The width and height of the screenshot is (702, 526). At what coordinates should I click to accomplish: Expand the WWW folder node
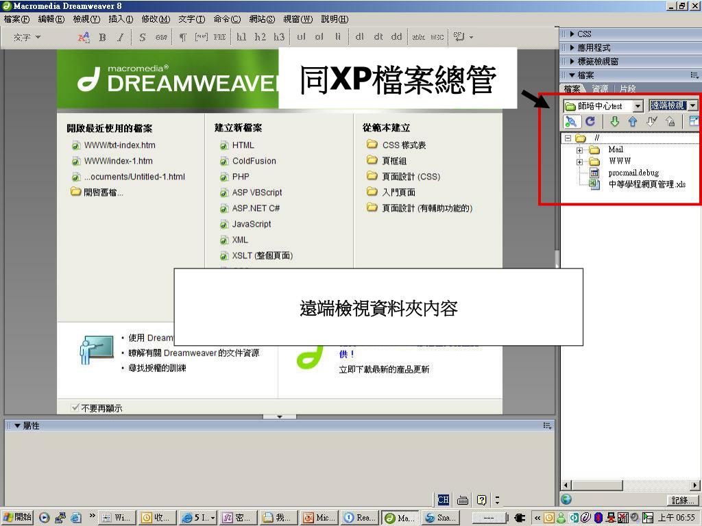pyautogui.click(x=579, y=162)
